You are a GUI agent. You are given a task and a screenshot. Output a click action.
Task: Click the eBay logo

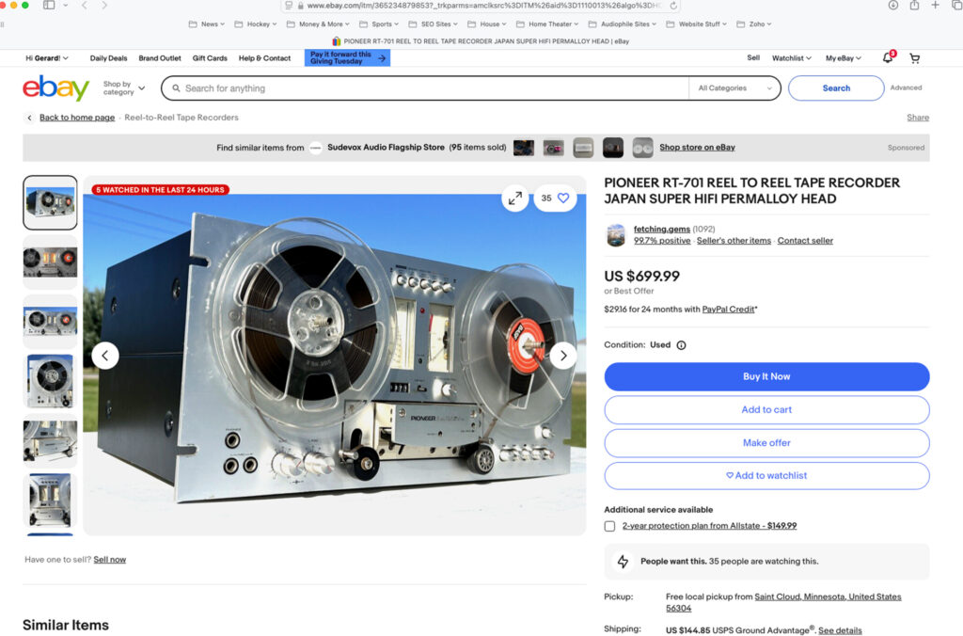coord(55,87)
